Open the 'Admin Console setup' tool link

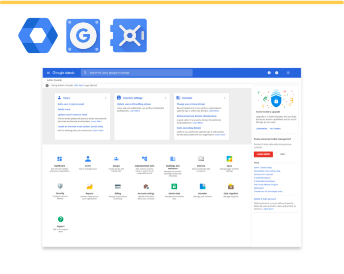pyautogui.click(x=263, y=168)
